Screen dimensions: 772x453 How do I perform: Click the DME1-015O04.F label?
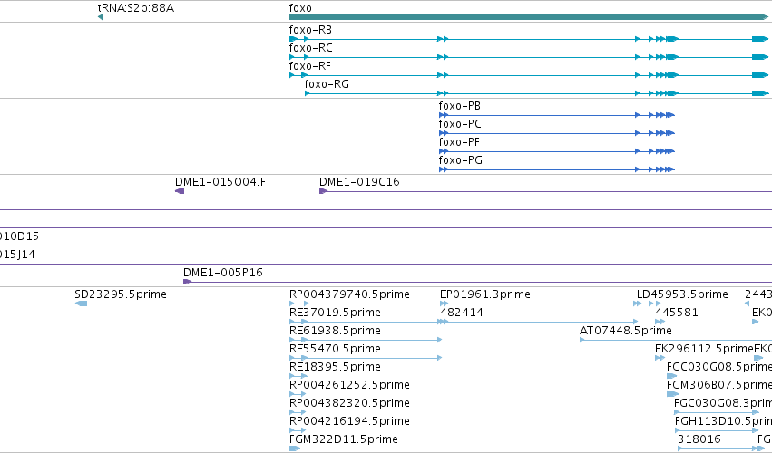tap(220, 182)
